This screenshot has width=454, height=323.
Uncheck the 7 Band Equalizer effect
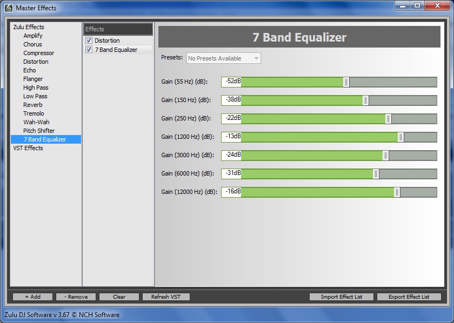point(89,49)
